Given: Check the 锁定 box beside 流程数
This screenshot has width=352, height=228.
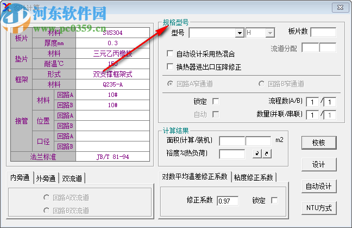Looking at the screenshot, I should 216,101.
